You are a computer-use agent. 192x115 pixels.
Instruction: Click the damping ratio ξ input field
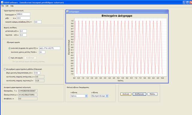[38, 22]
